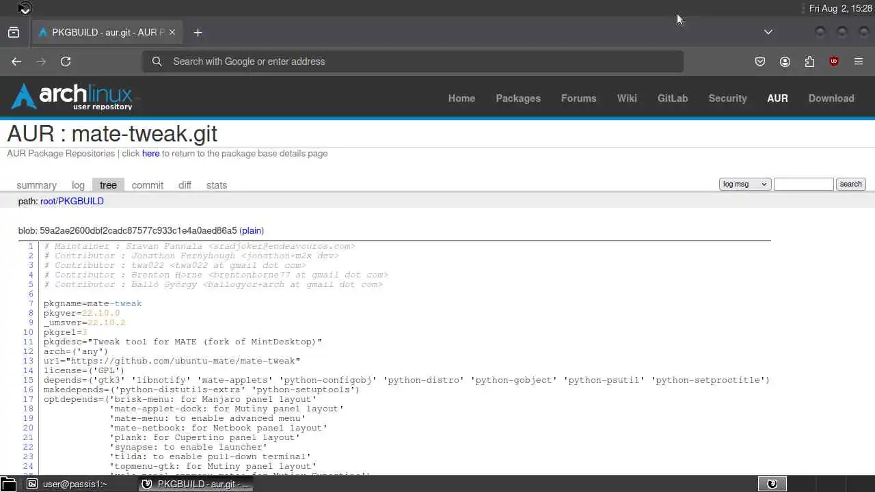This screenshot has width=875, height=492.
Task: Click the tray icon in bottom panel
Action: (772, 484)
